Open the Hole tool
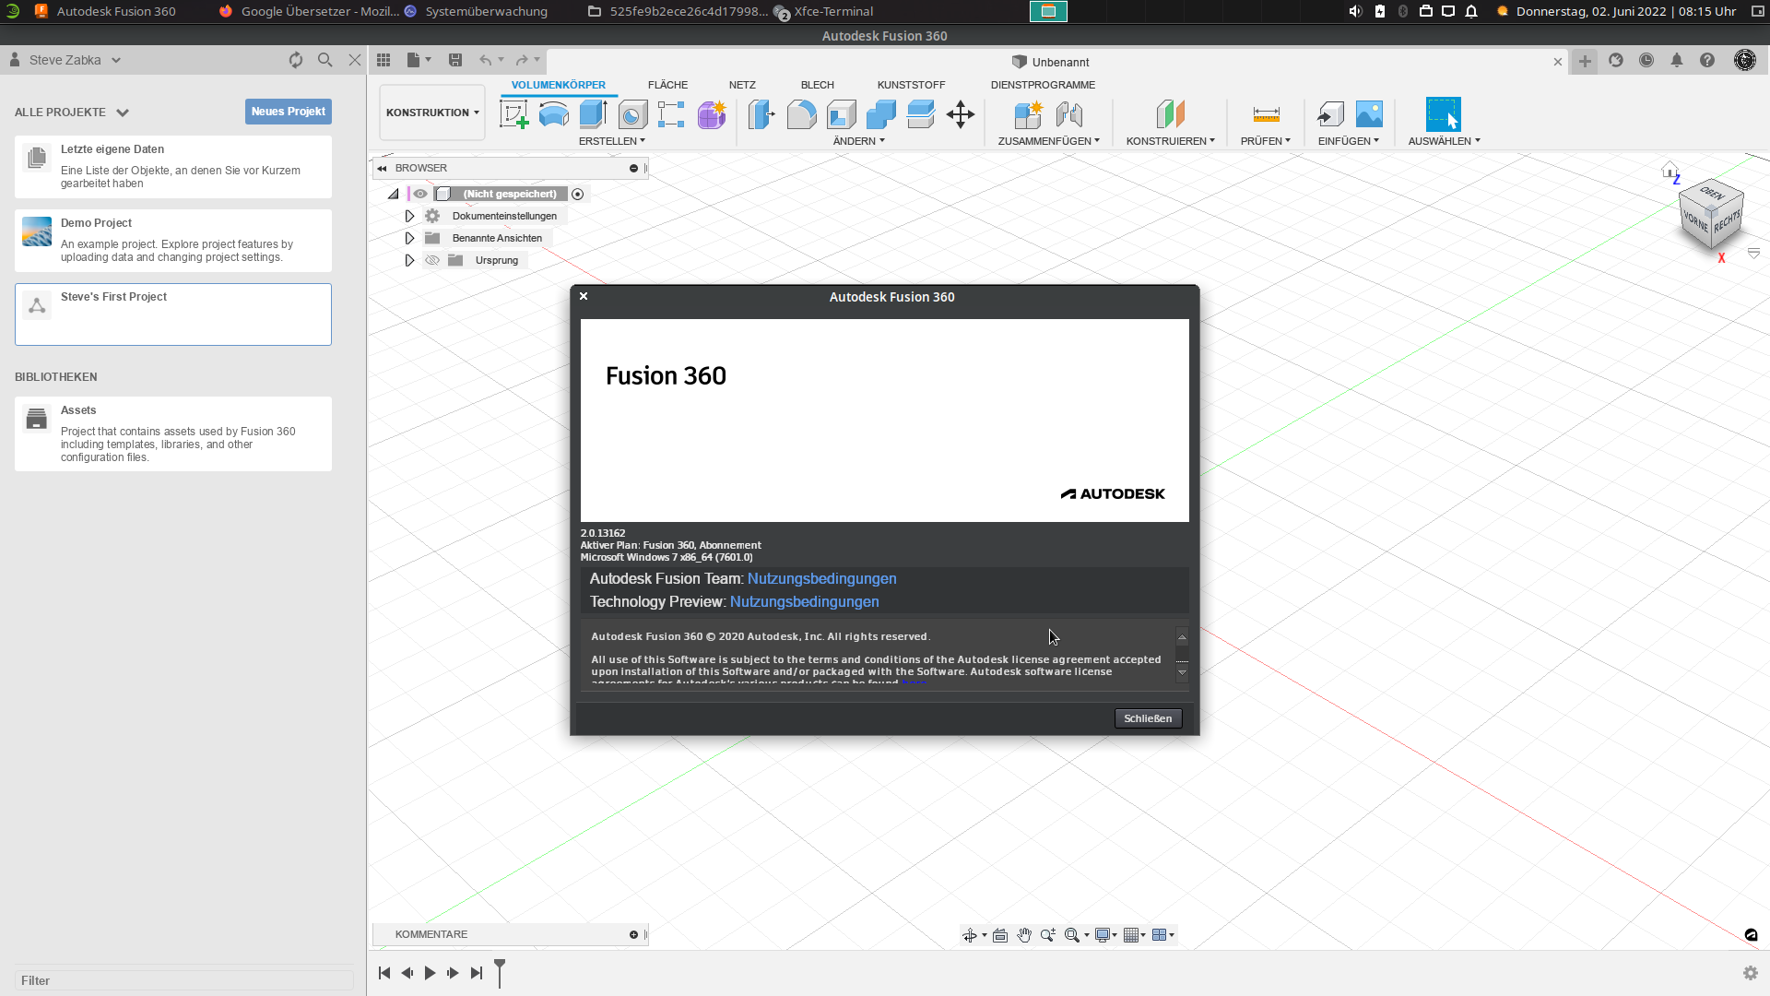This screenshot has height=996, width=1770. click(x=632, y=114)
